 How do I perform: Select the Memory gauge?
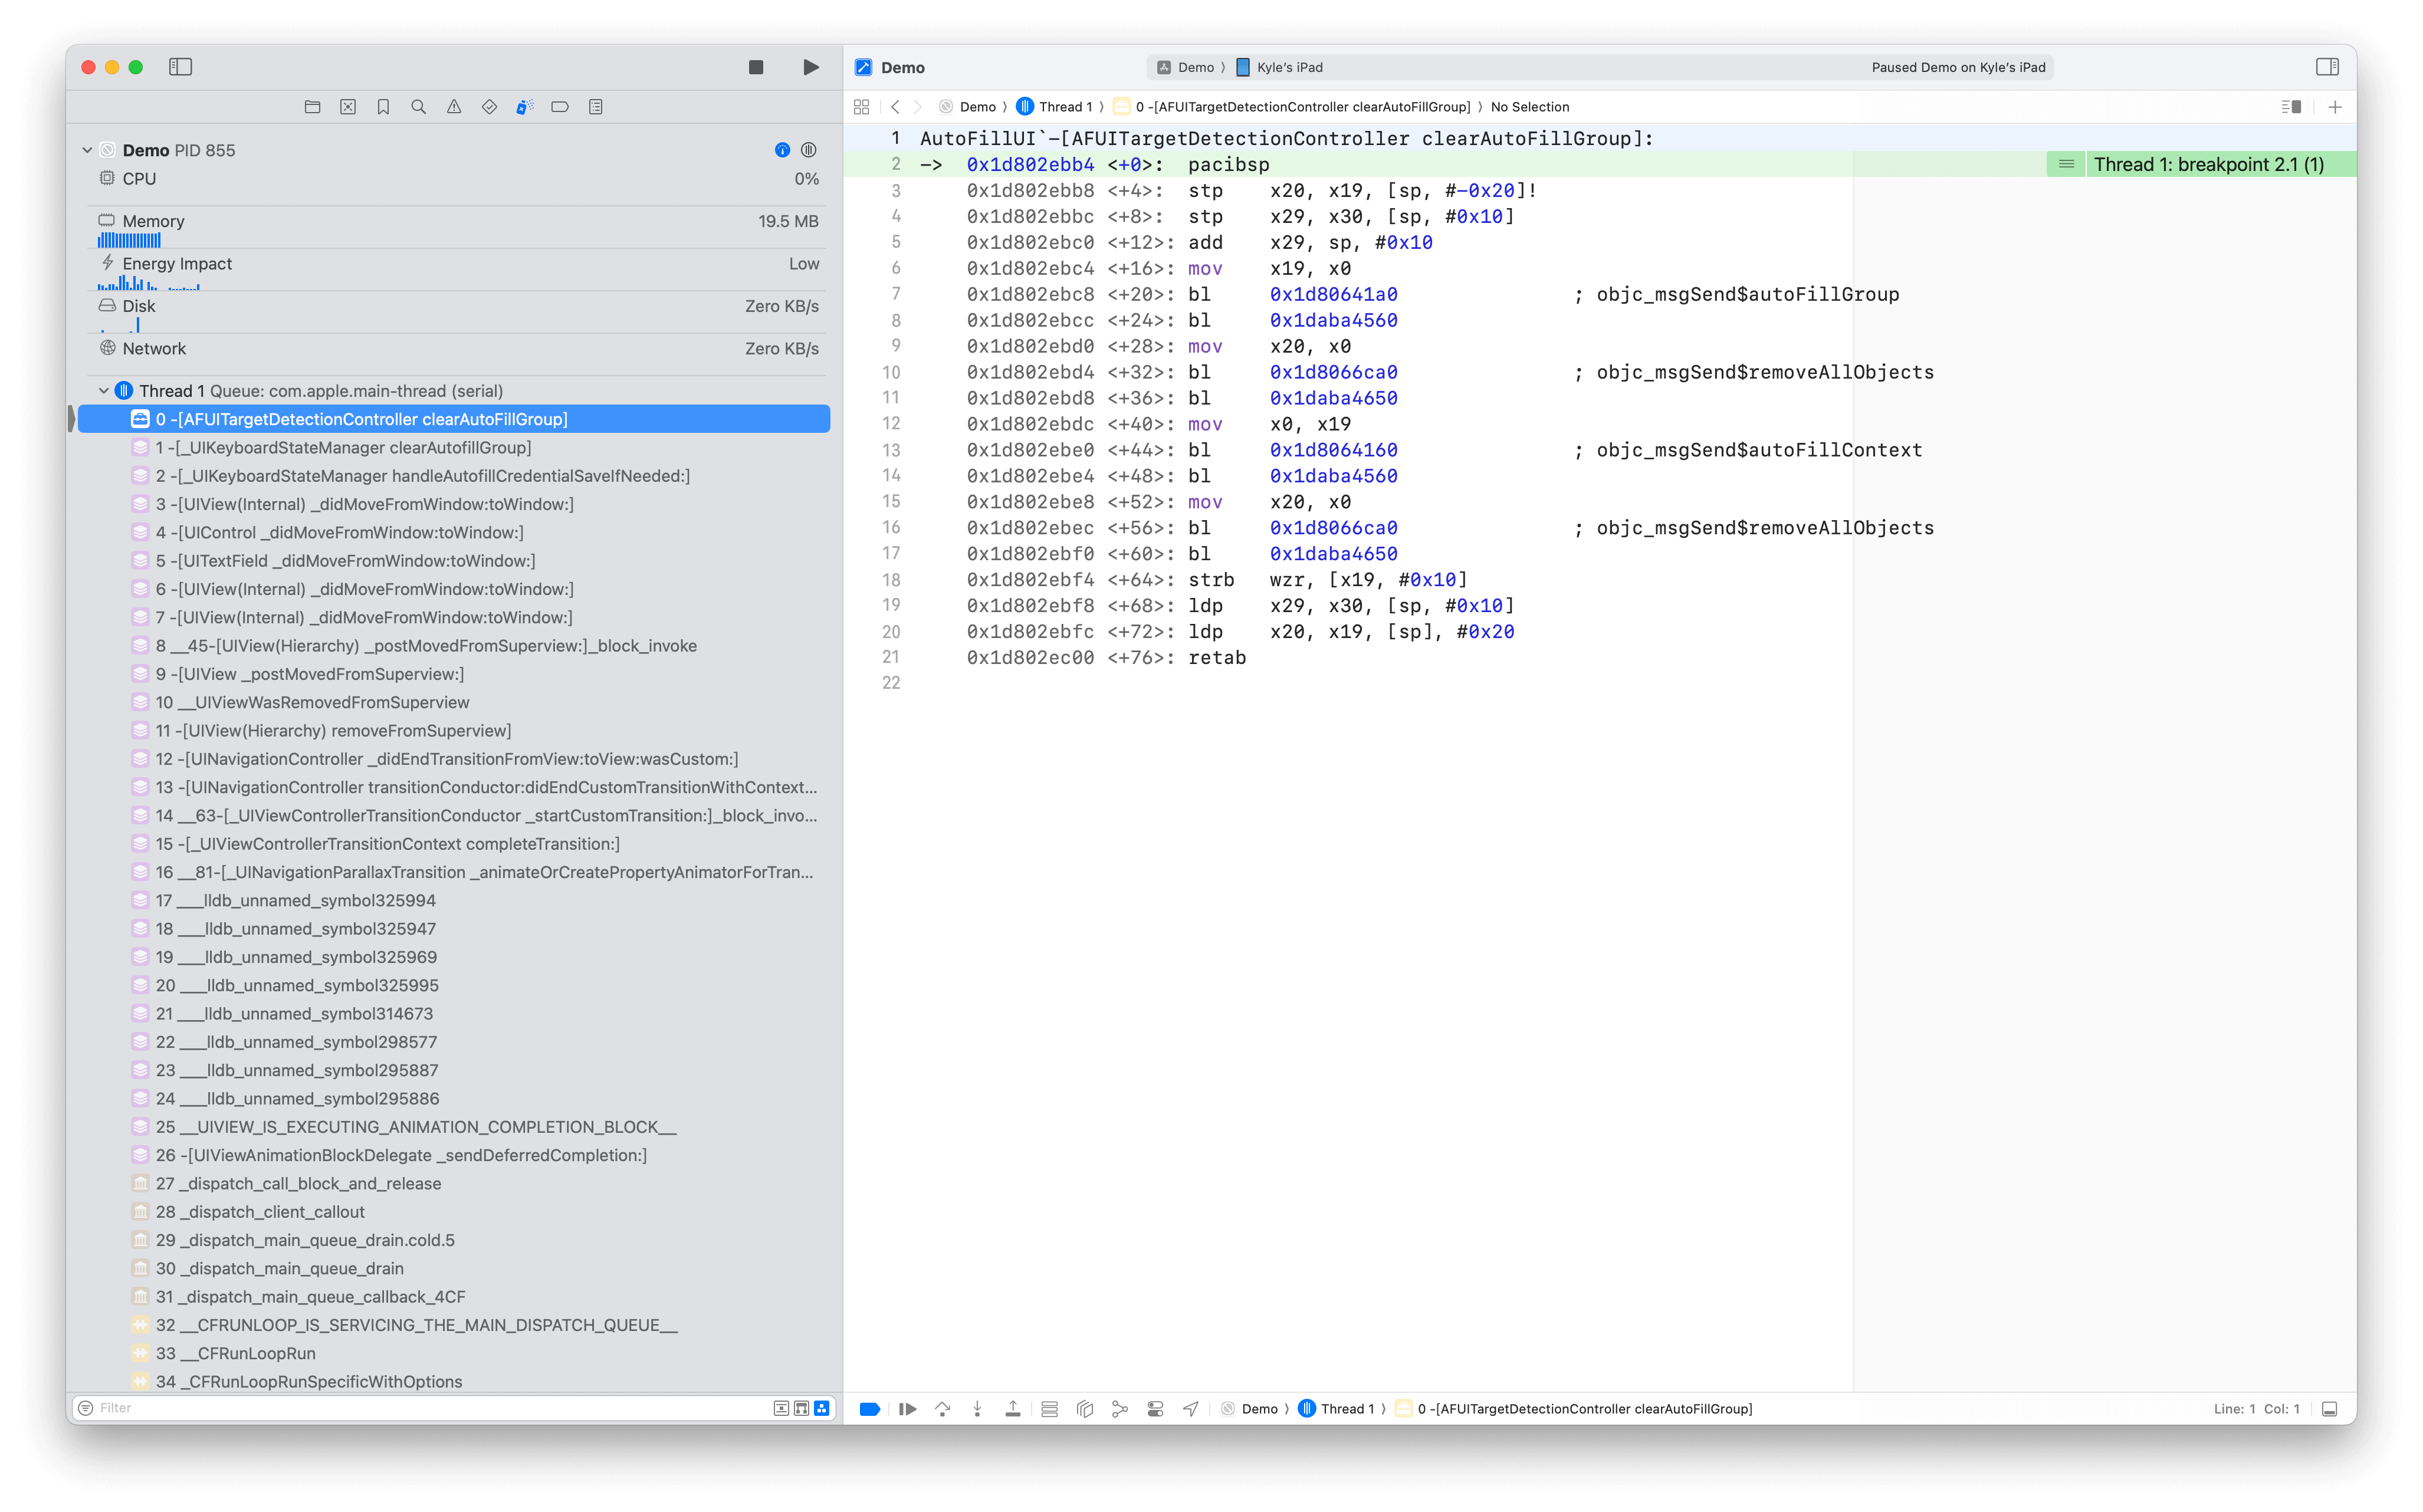(x=458, y=228)
